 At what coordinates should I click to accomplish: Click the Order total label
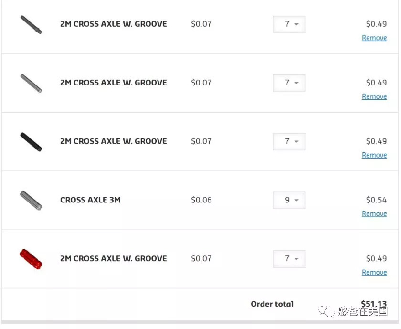[272, 304]
